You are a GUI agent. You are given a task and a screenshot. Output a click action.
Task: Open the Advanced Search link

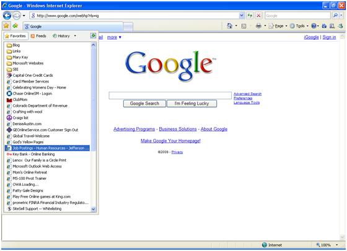(247, 94)
